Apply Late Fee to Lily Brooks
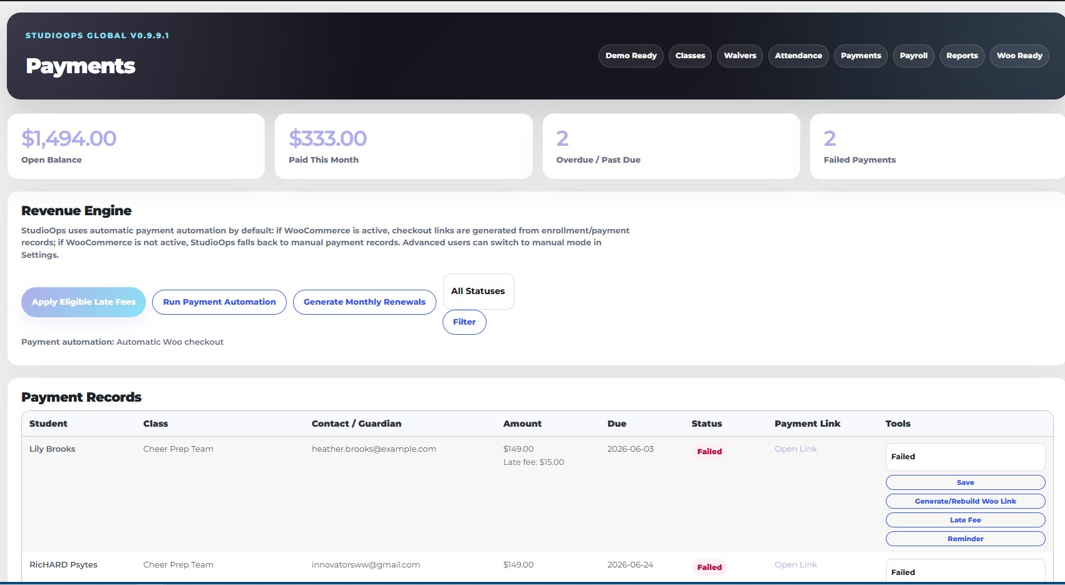The width and height of the screenshot is (1065, 585). (x=965, y=520)
